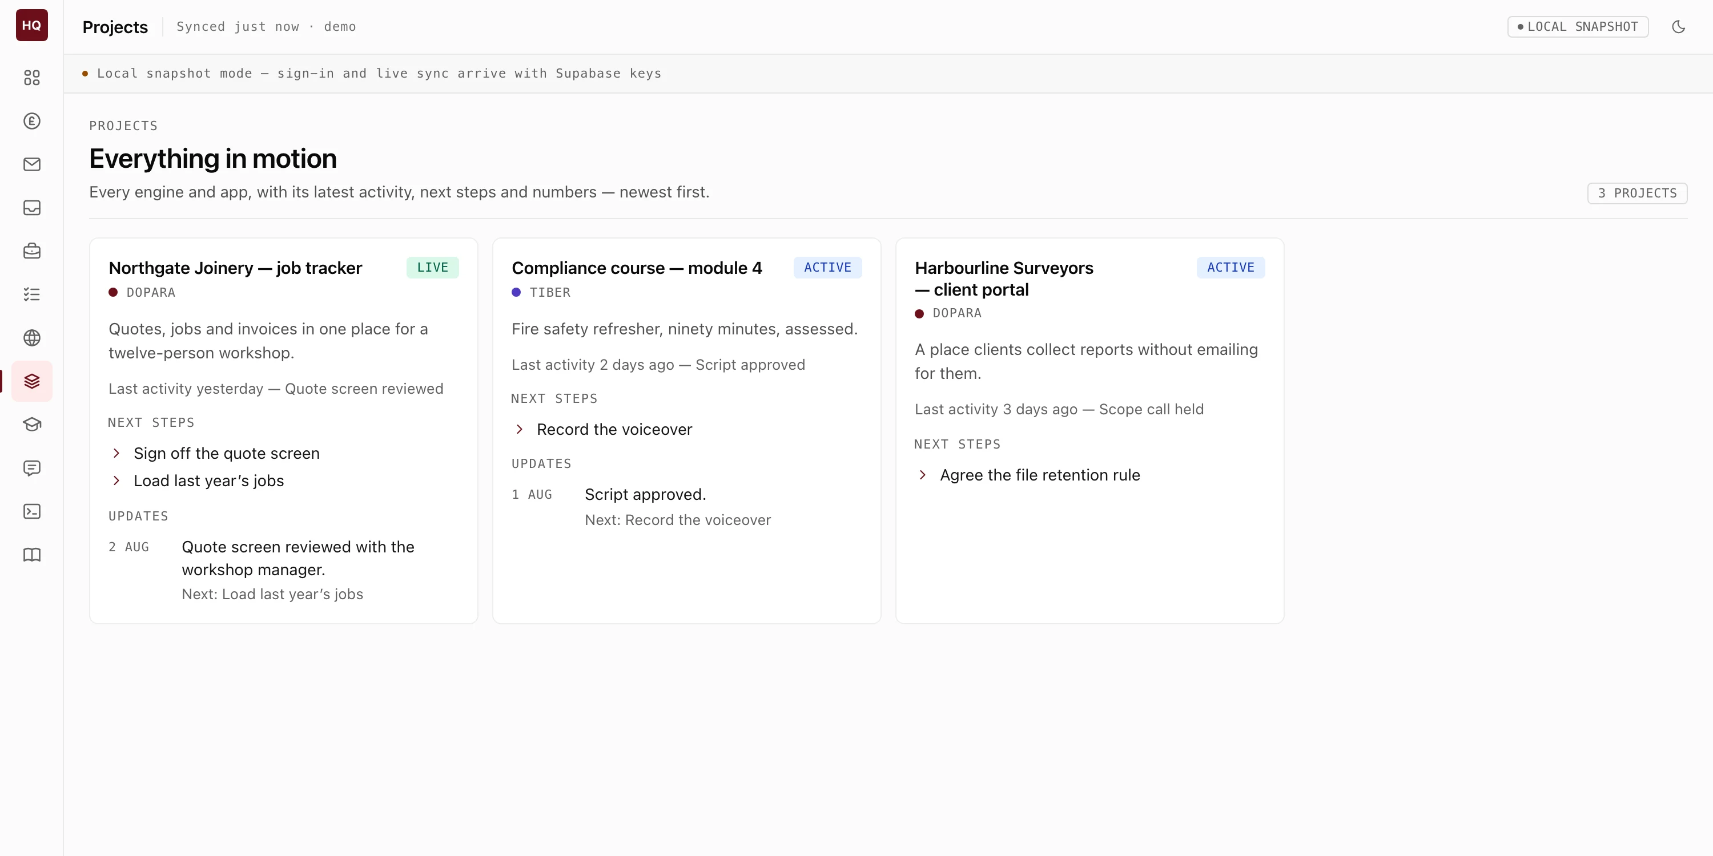The image size is (1713, 856).
Task: Open the pound sterling finance icon
Action: (x=31, y=121)
